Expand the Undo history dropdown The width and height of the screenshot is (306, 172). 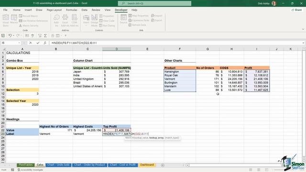(13, 36)
